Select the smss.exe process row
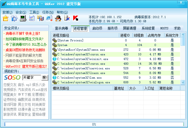This screenshot has width=188, height=128. [x=116, y=50]
